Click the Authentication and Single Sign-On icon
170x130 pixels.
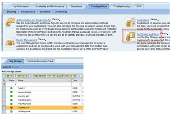coord(10,22)
